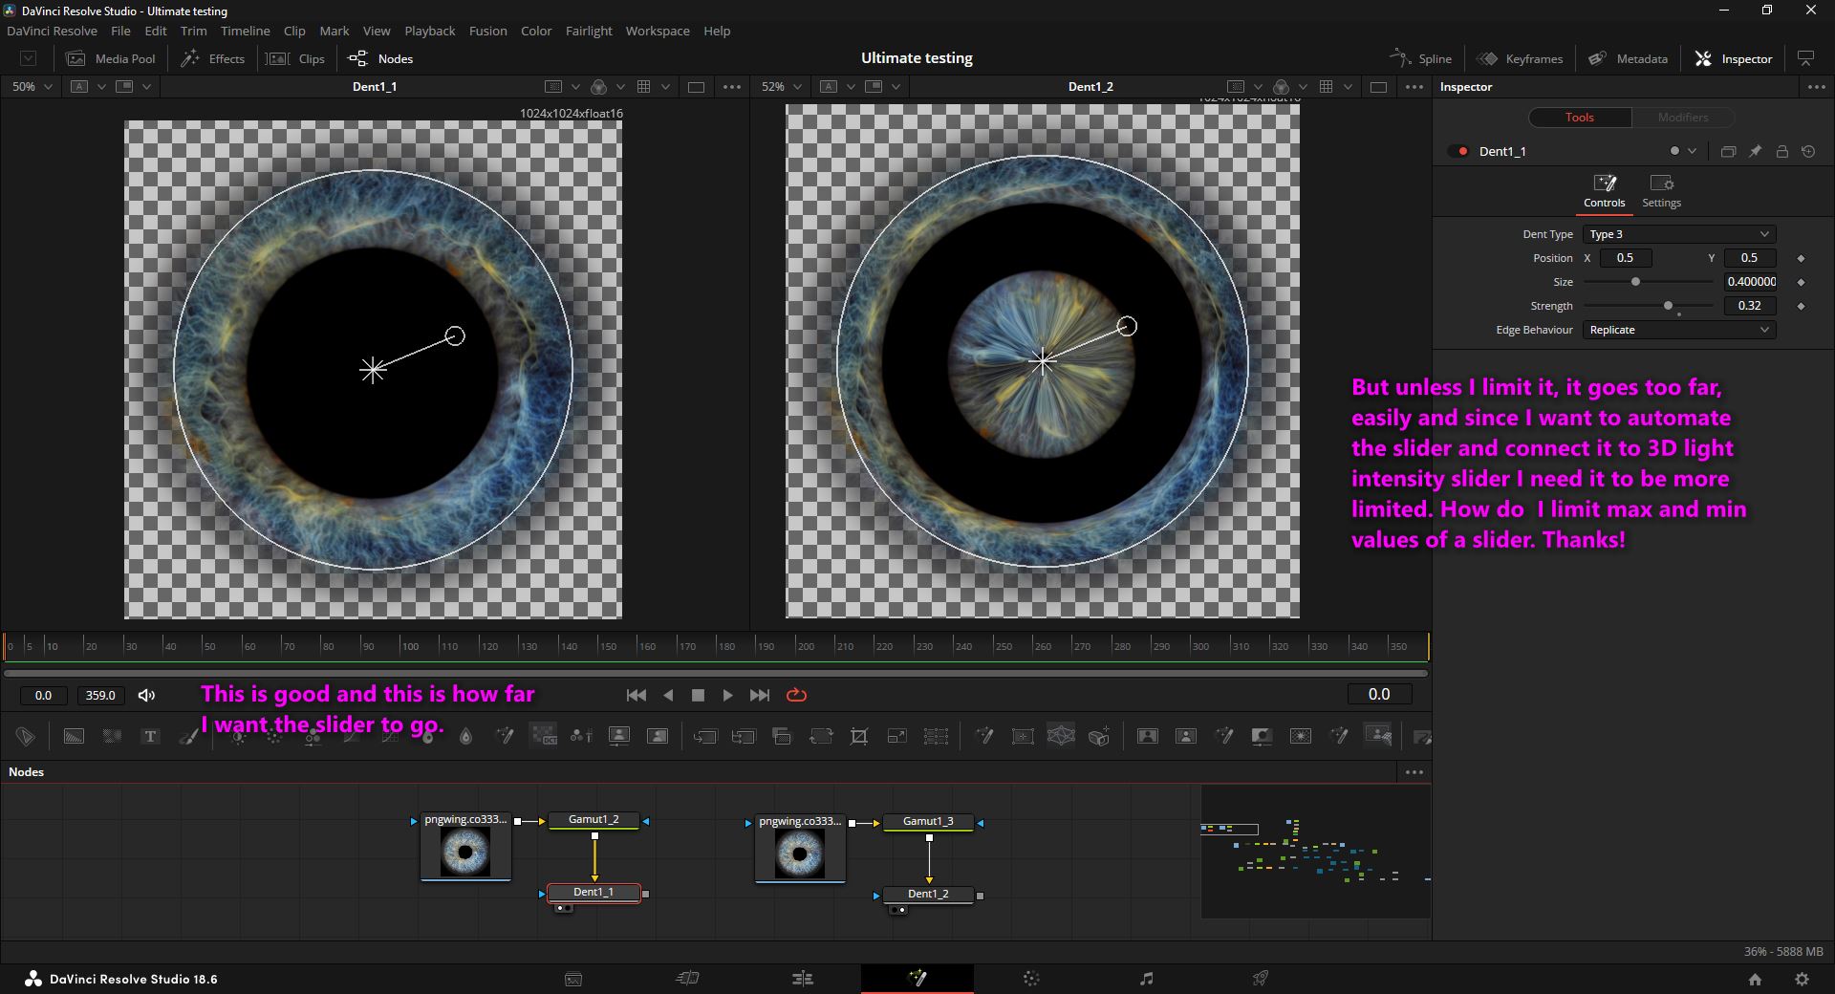1835x994 pixels.
Task: Toggle loop playback button
Action: [796, 695]
